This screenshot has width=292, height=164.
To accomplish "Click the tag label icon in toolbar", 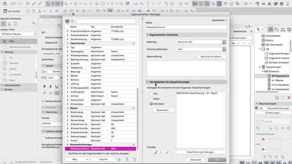I will (x=237, y=4).
